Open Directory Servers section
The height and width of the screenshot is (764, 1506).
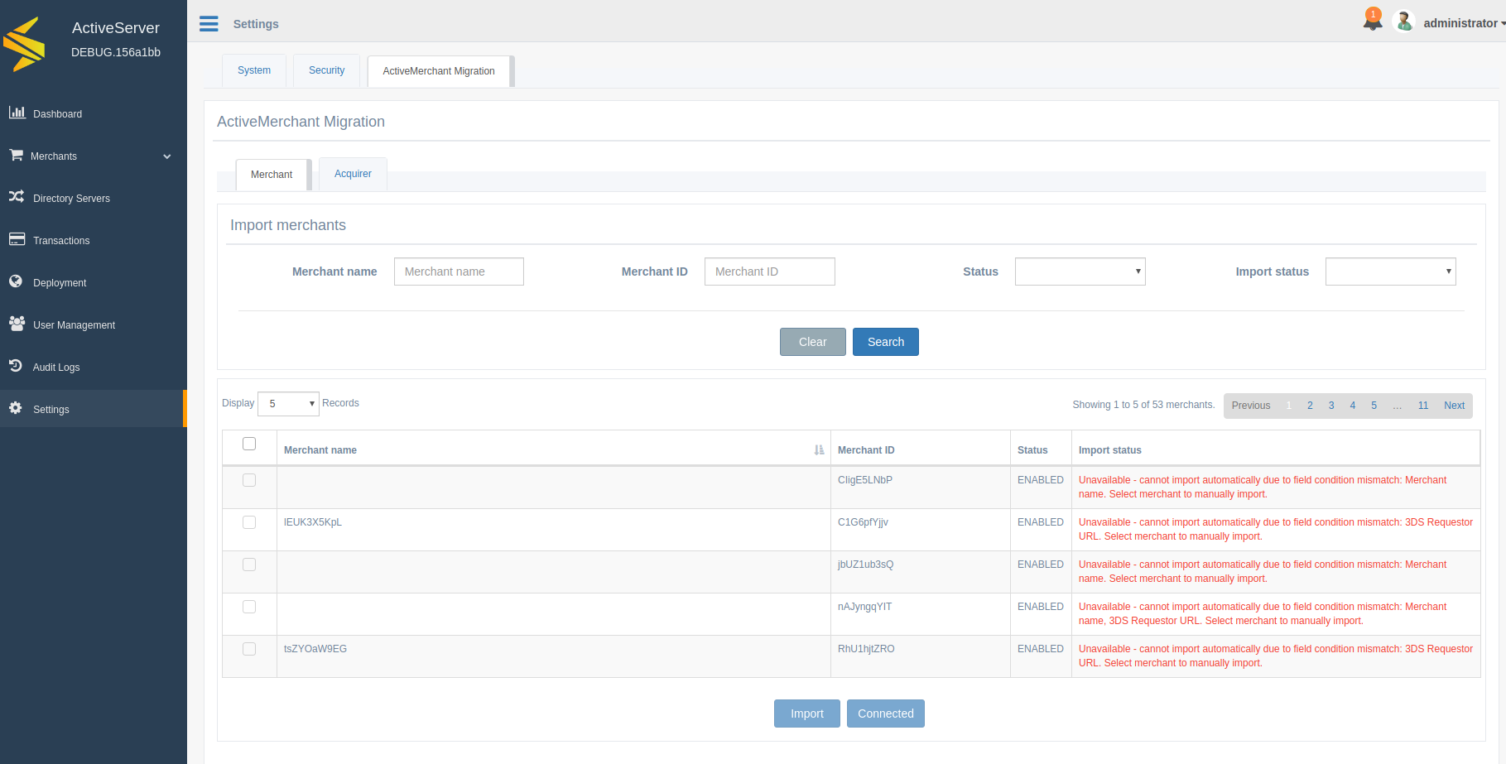tap(71, 198)
